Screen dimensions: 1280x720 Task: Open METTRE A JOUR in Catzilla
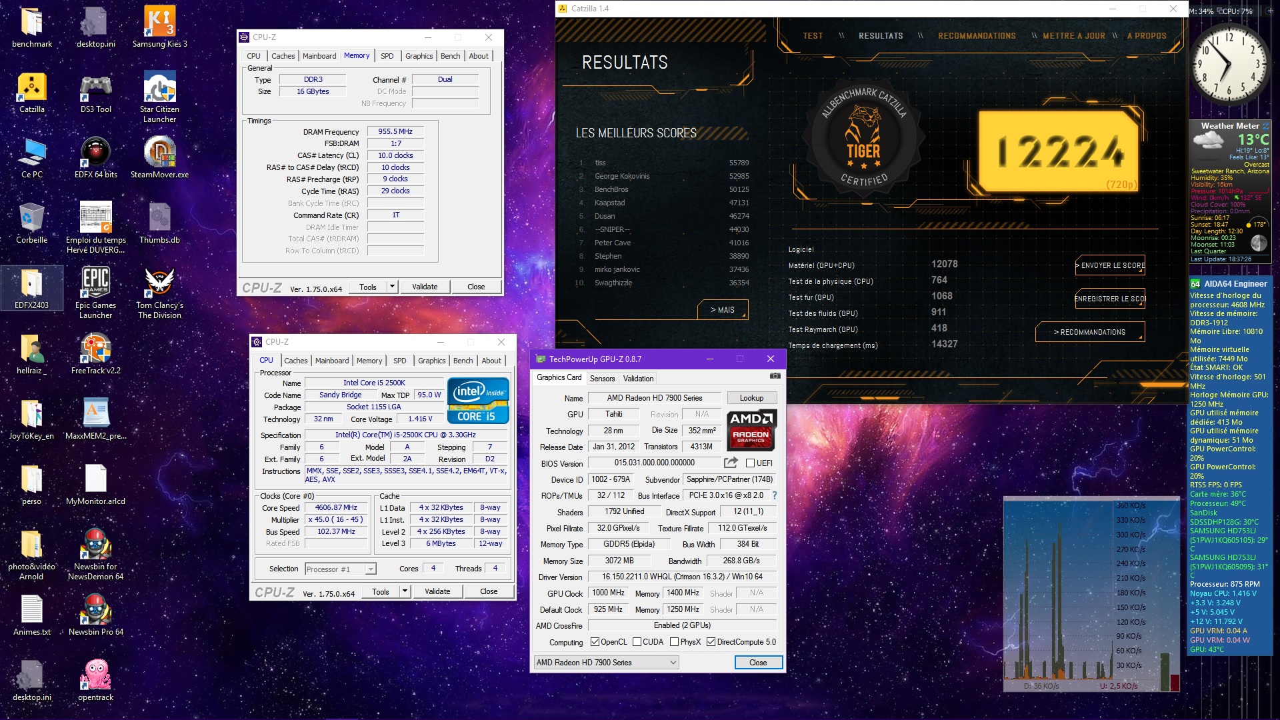click(x=1074, y=36)
